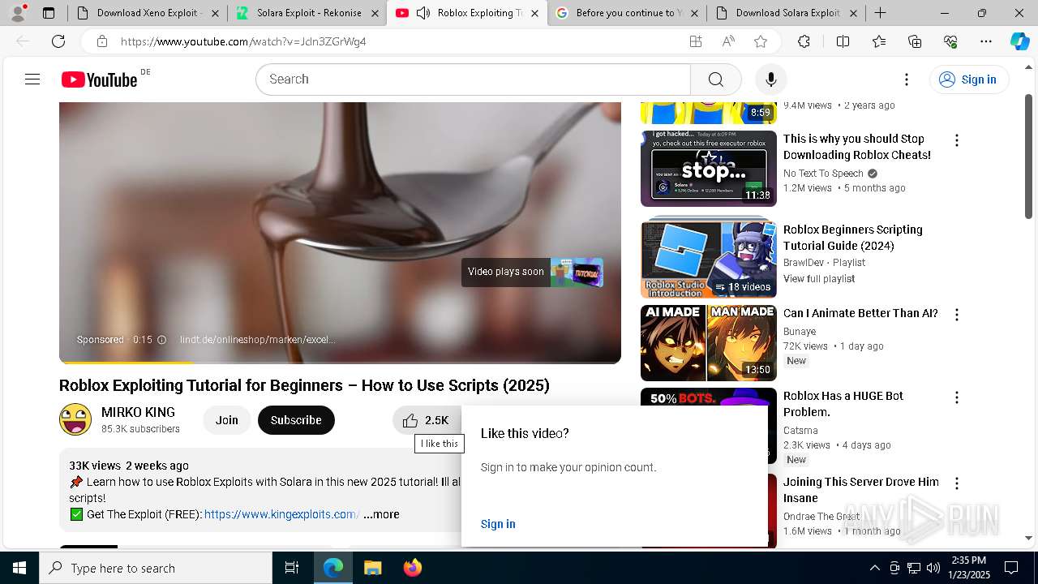
Task: Open browser Extensions puzzle icon
Action: pos(804,41)
